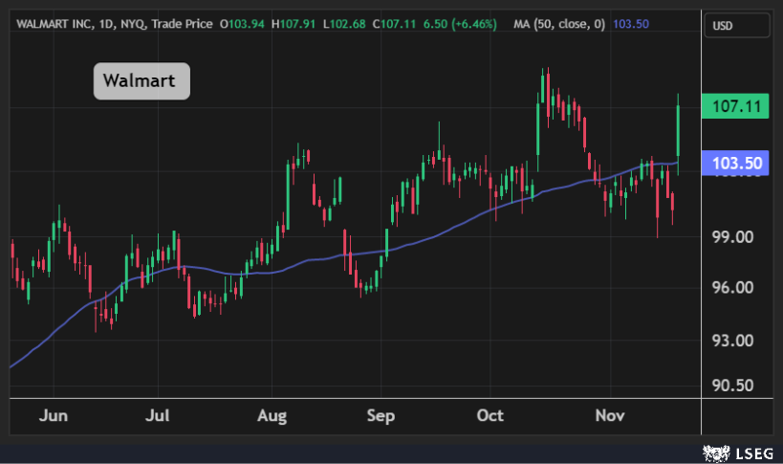Select the Aug label on time axis

pos(272,416)
